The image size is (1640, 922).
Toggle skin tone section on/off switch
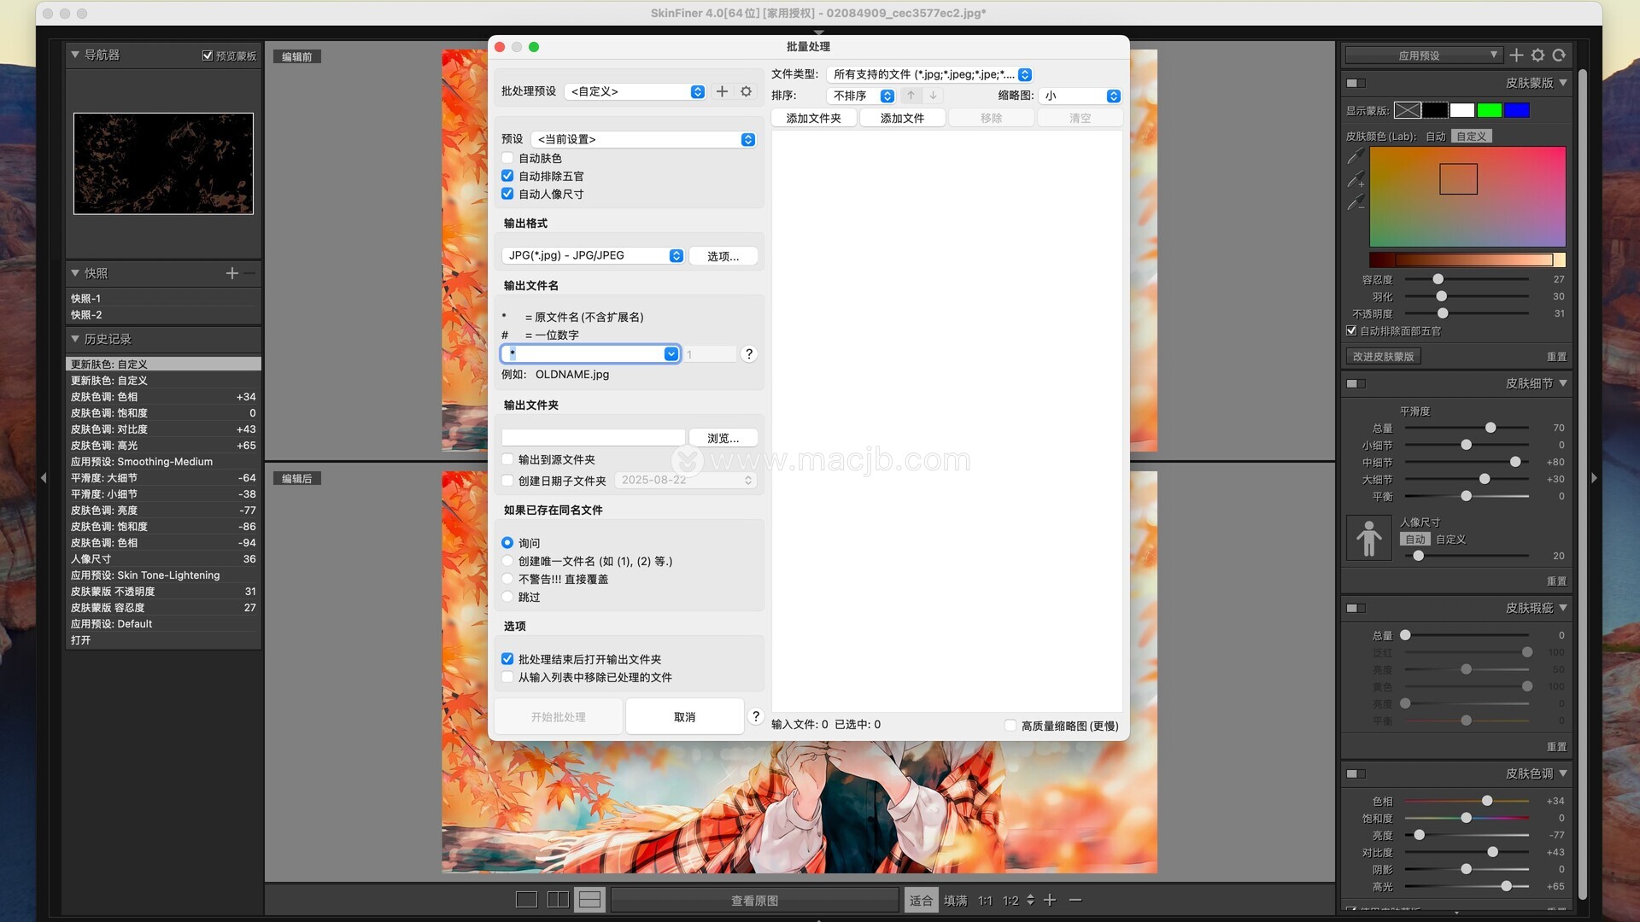(1356, 773)
